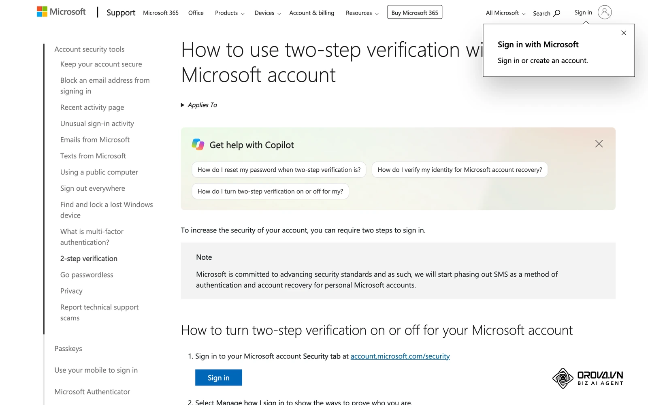The height and width of the screenshot is (405, 648).
Task: Select Account & billing in the nav
Action: pyautogui.click(x=312, y=13)
